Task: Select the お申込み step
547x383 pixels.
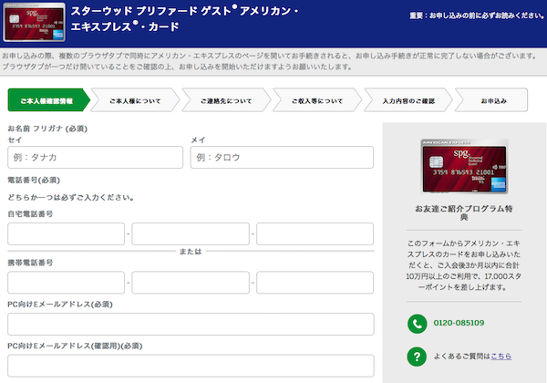Action: point(491,100)
